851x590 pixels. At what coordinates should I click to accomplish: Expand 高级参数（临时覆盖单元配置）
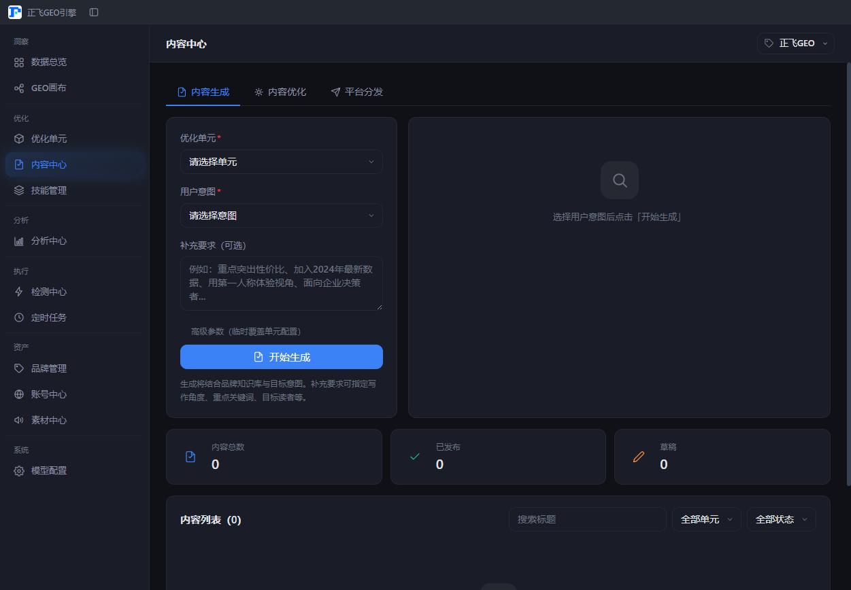point(246,332)
